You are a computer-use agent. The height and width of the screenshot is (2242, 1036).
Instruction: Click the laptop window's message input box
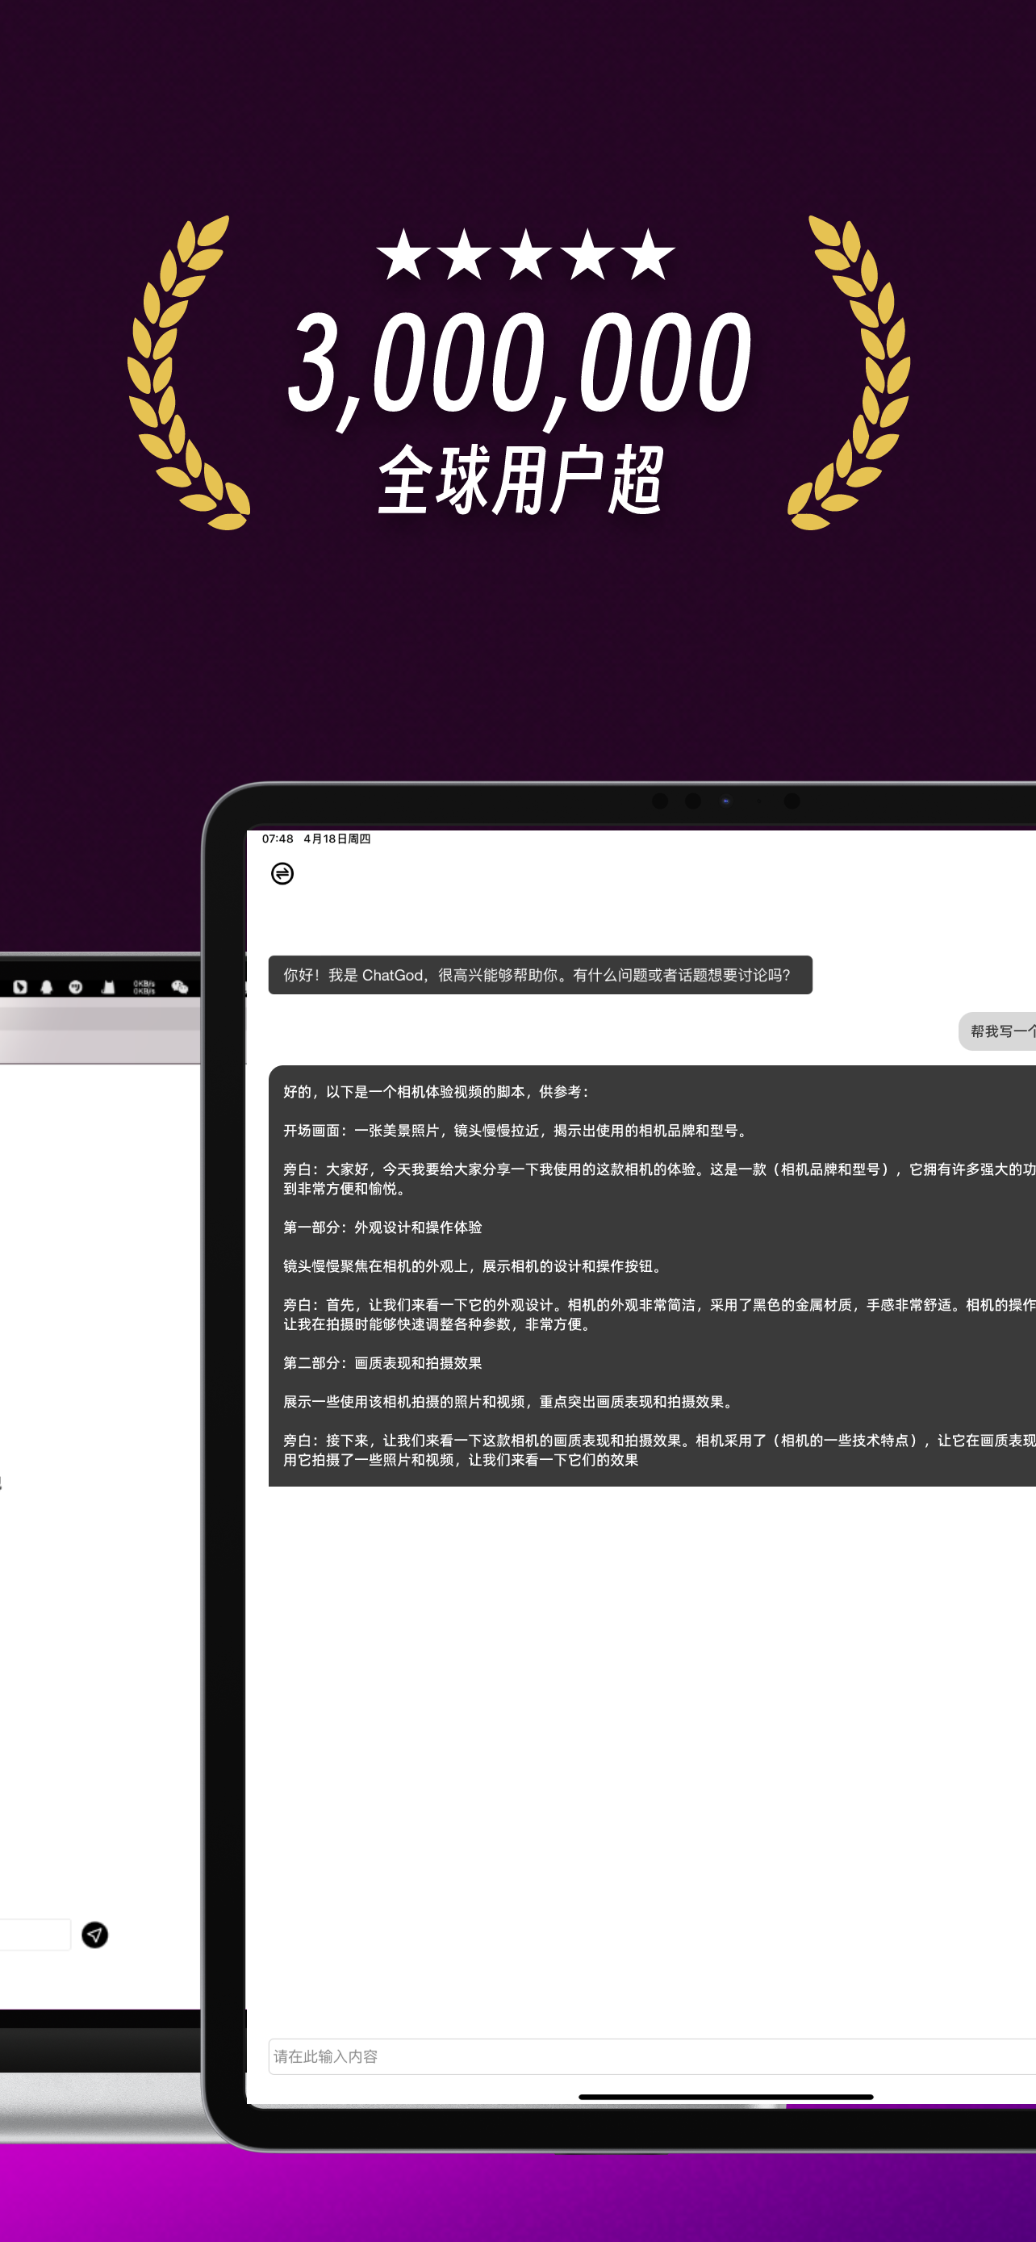(35, 1934)
